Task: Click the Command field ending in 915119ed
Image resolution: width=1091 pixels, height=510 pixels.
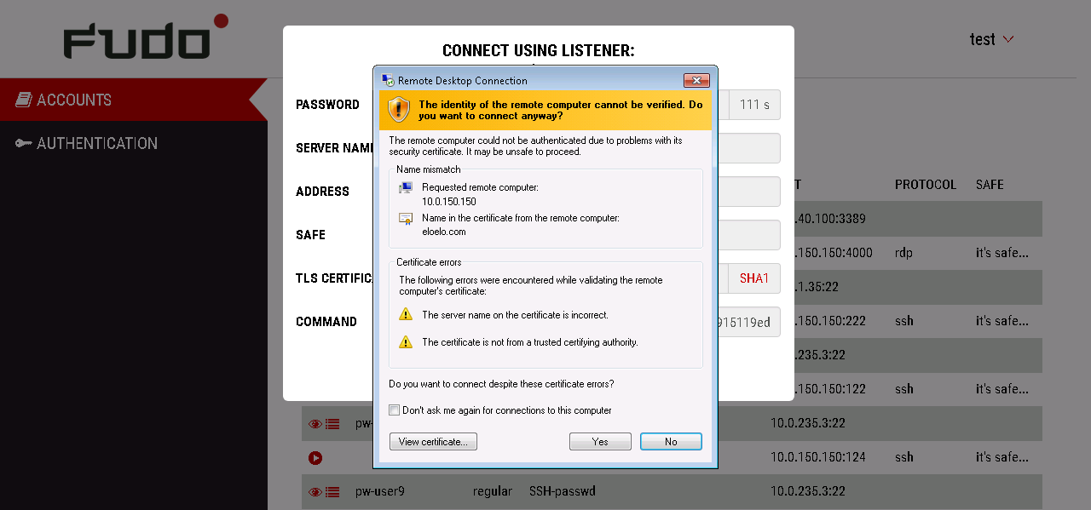Action: pyautogui.click(x=748, y=322)
